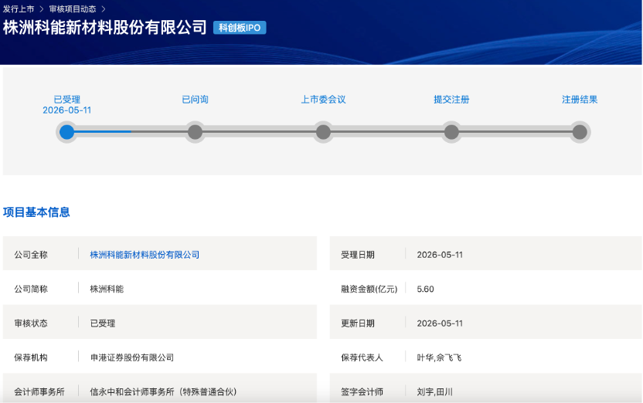Click the 保荐代表人 field label

click(362, 357)
